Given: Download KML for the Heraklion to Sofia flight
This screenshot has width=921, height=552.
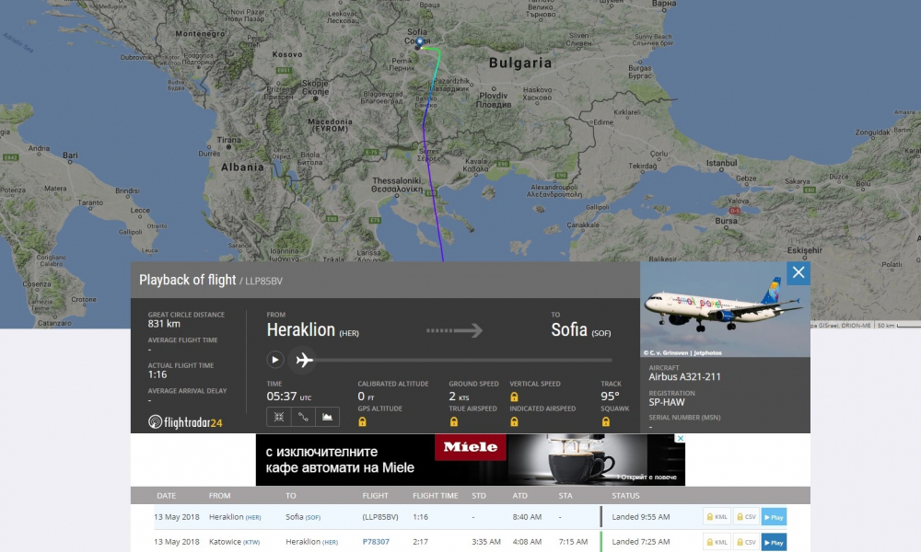Looking at the screenshot, I should click(717, 517).
